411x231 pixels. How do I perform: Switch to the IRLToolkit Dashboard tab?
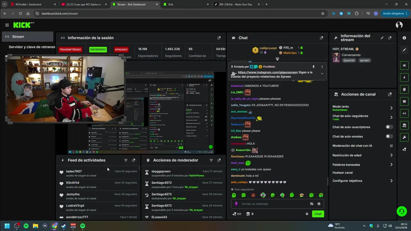32,4
